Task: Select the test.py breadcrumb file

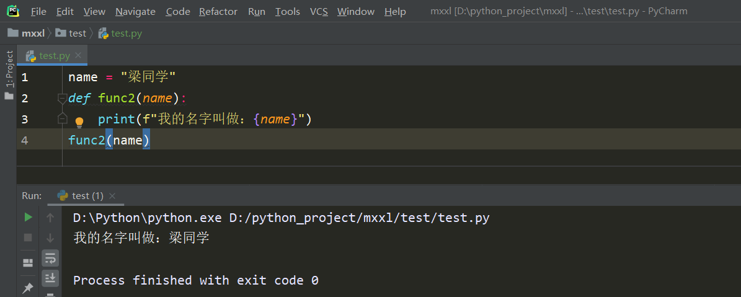Action: 120,33
